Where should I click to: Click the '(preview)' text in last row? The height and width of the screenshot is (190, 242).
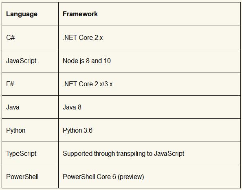pyautogui.click(x=131, y=177)
